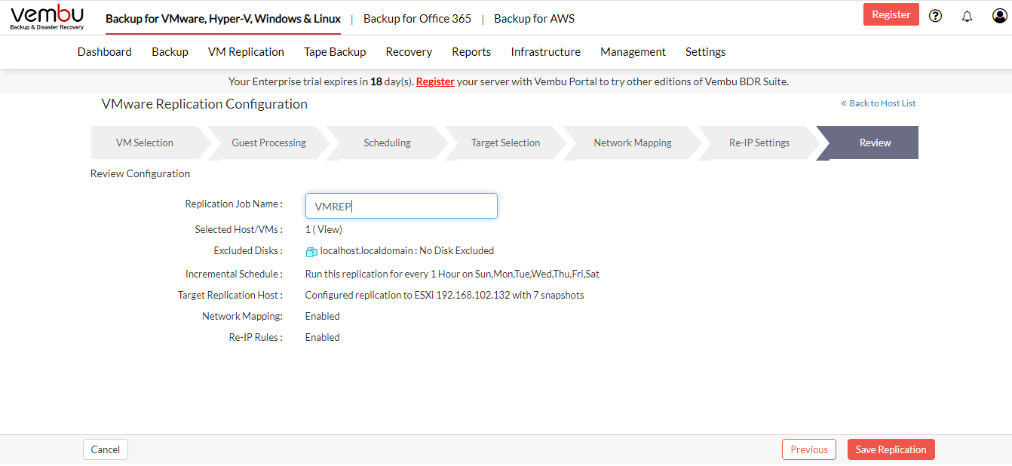The height and width of the screenshot is (466, 1012).
Task: Go back to Host List
Action: coord(879,103)
